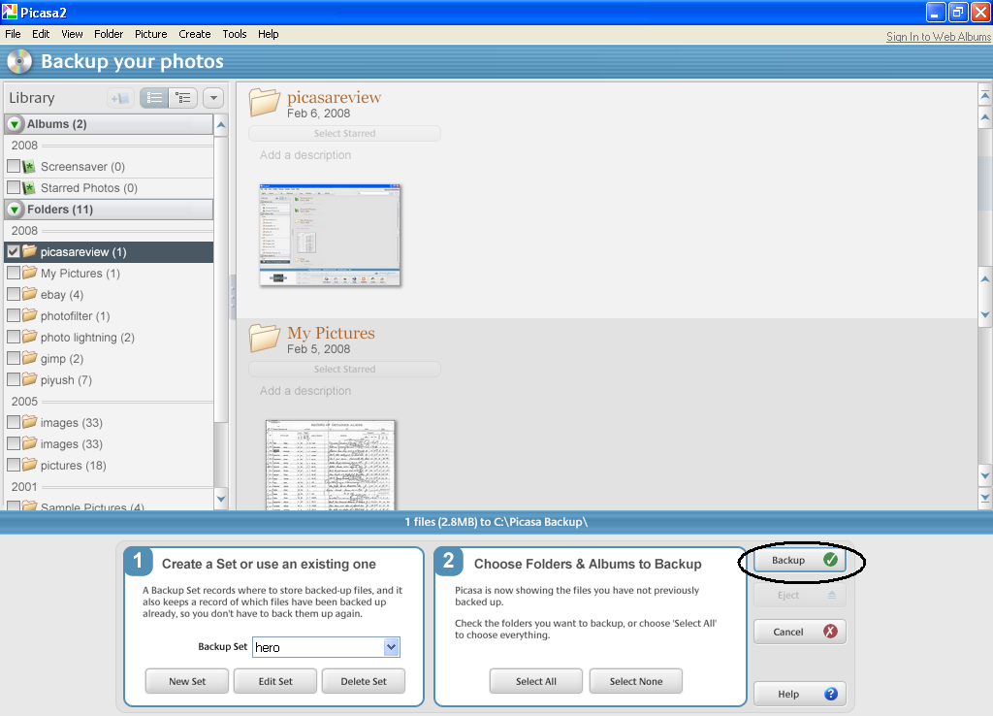Collapse the Folders (11) section
The image size is (993, 716).
coord(15,210)
